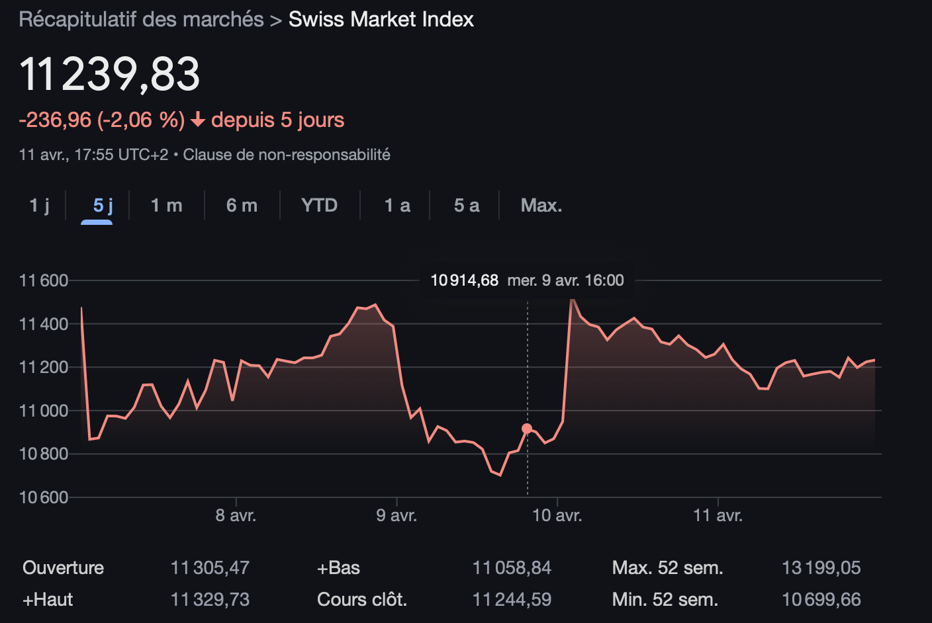Select the 5 a range tab
Viewport: 932px width, 623px height.
[x=467, y=206]
